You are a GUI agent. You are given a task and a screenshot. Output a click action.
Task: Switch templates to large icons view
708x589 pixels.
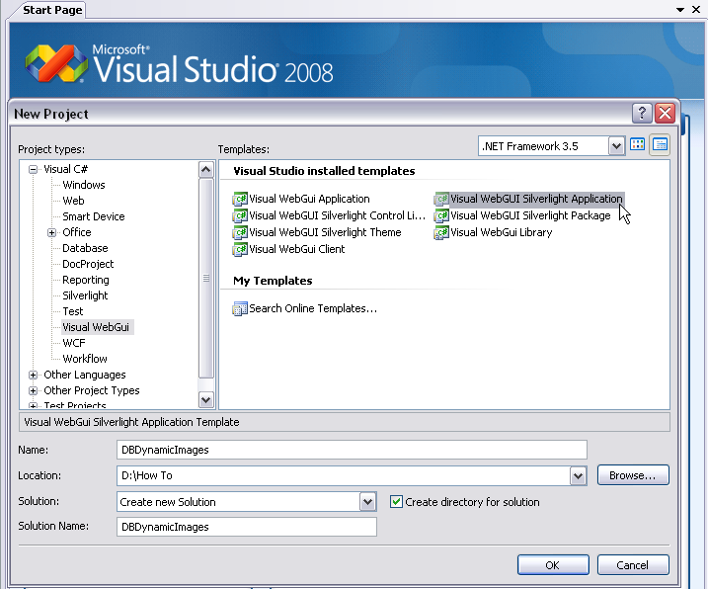[x=638, y=145]
